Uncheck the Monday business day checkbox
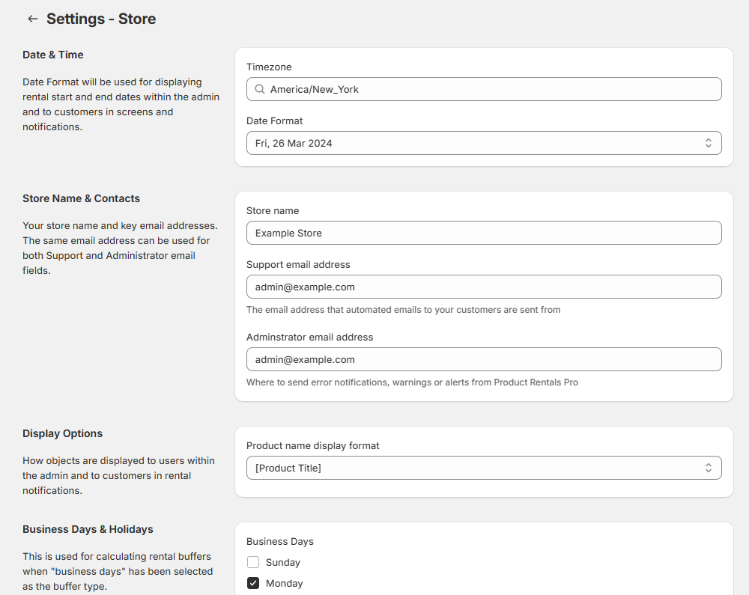Viewport: 749px width, 595px height. pyautogui.click(x=253, y=583)
